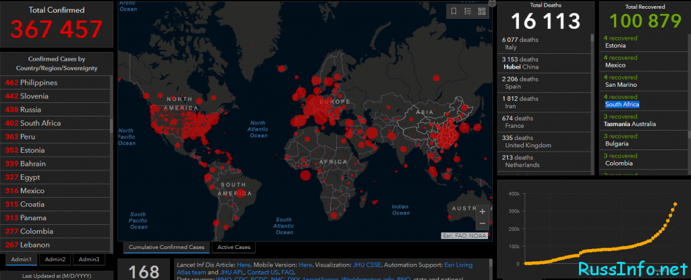Image resolution: width=691 pixels, height=280 pixels.
Task: Zoom out on the map
Action: coord(482,223)
